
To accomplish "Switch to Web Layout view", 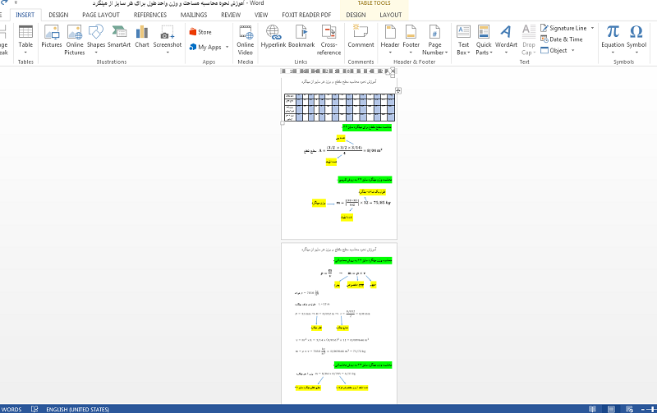I will pyautogui.click(x=629, y=409).
